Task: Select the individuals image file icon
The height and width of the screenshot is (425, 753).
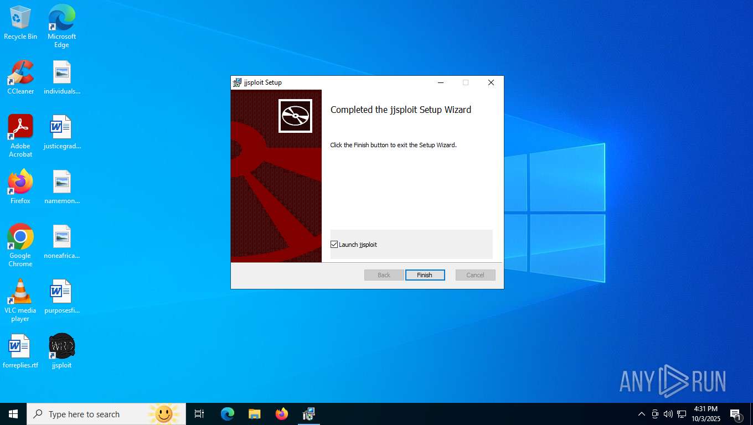Action: (61, 77)
